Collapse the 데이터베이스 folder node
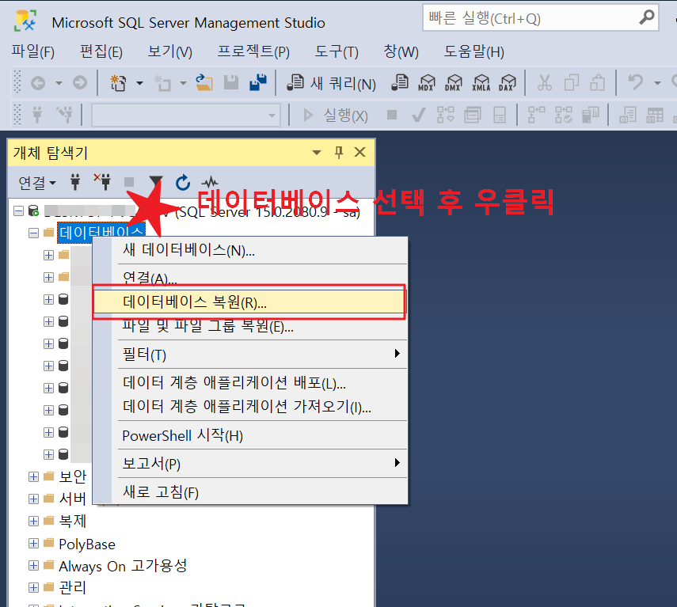The width and height of the screenshot is (677, 607). click(34, 233)
